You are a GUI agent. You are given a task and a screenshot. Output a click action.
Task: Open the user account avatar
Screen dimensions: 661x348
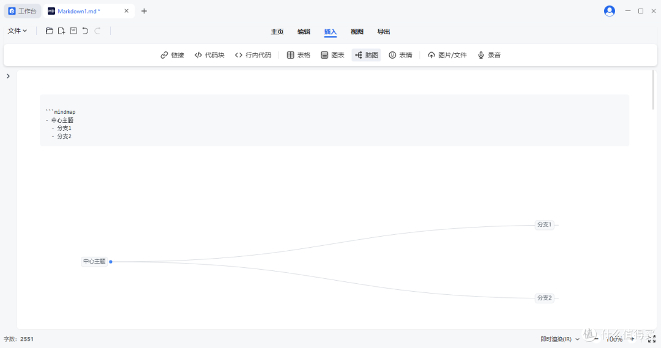tap(610, 11)
